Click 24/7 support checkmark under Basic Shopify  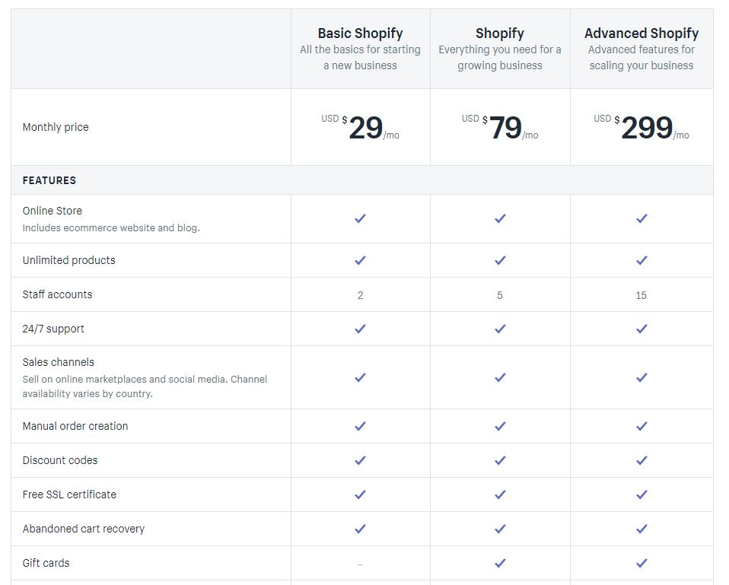[x=360, y=329]
